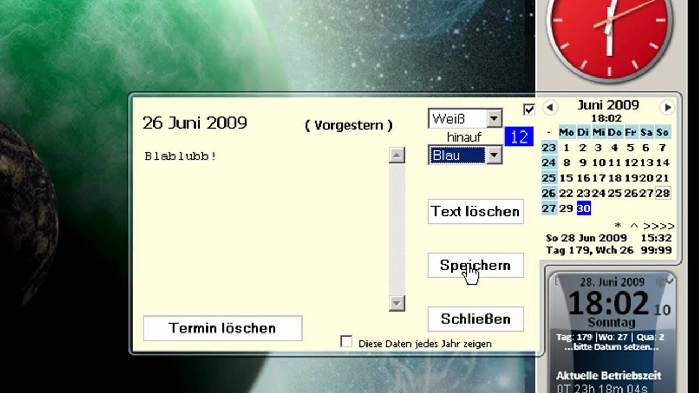
Task: Click week number 26 in calendar
Action: click(549, 193)
